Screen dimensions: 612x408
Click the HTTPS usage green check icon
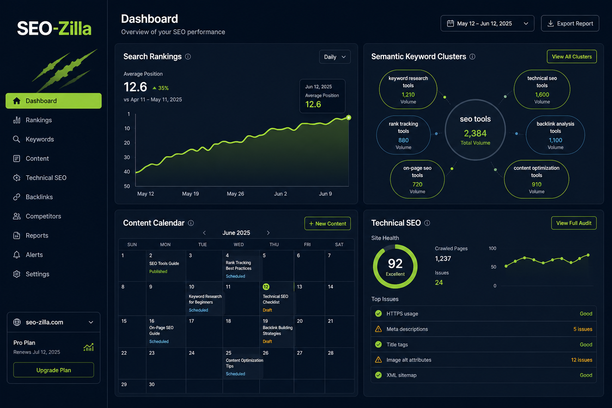pyautogui.click(x=378, y=314)
